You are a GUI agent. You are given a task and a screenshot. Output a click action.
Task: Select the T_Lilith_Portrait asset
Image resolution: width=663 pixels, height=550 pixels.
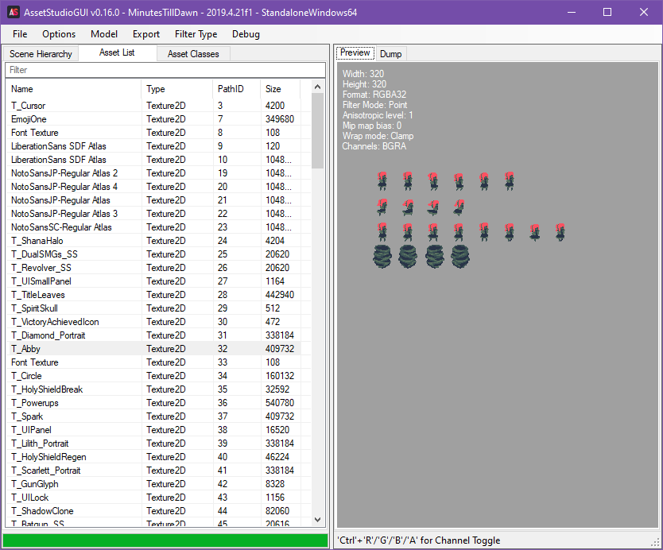[153, 443]
